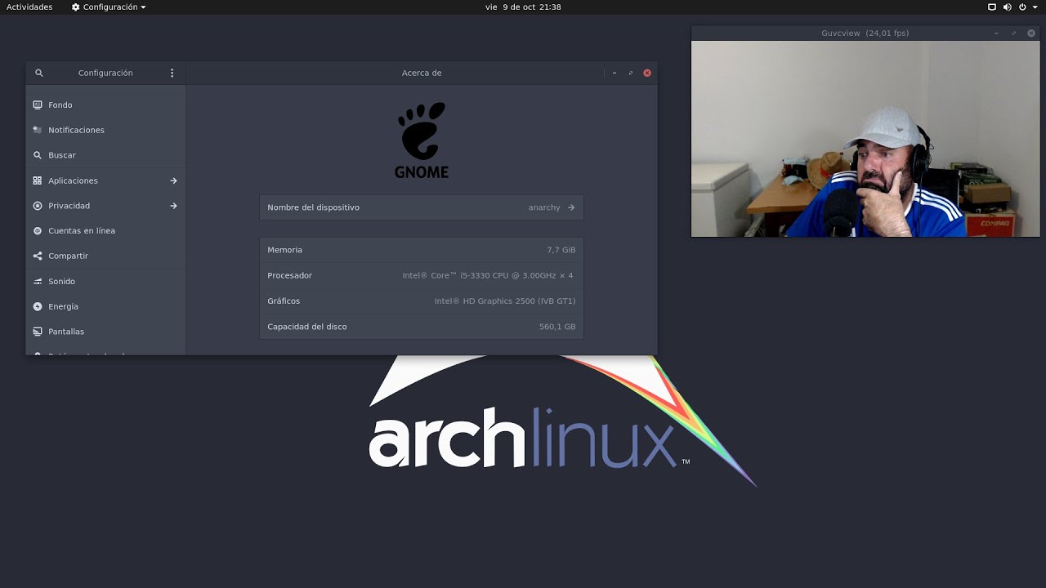Open Notificaciones settings
Viewport: 1046px width, 588px height.
coord(105,130)
